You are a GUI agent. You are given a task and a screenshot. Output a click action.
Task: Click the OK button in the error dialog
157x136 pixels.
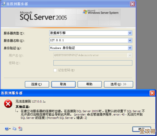[x=142, y=129]
